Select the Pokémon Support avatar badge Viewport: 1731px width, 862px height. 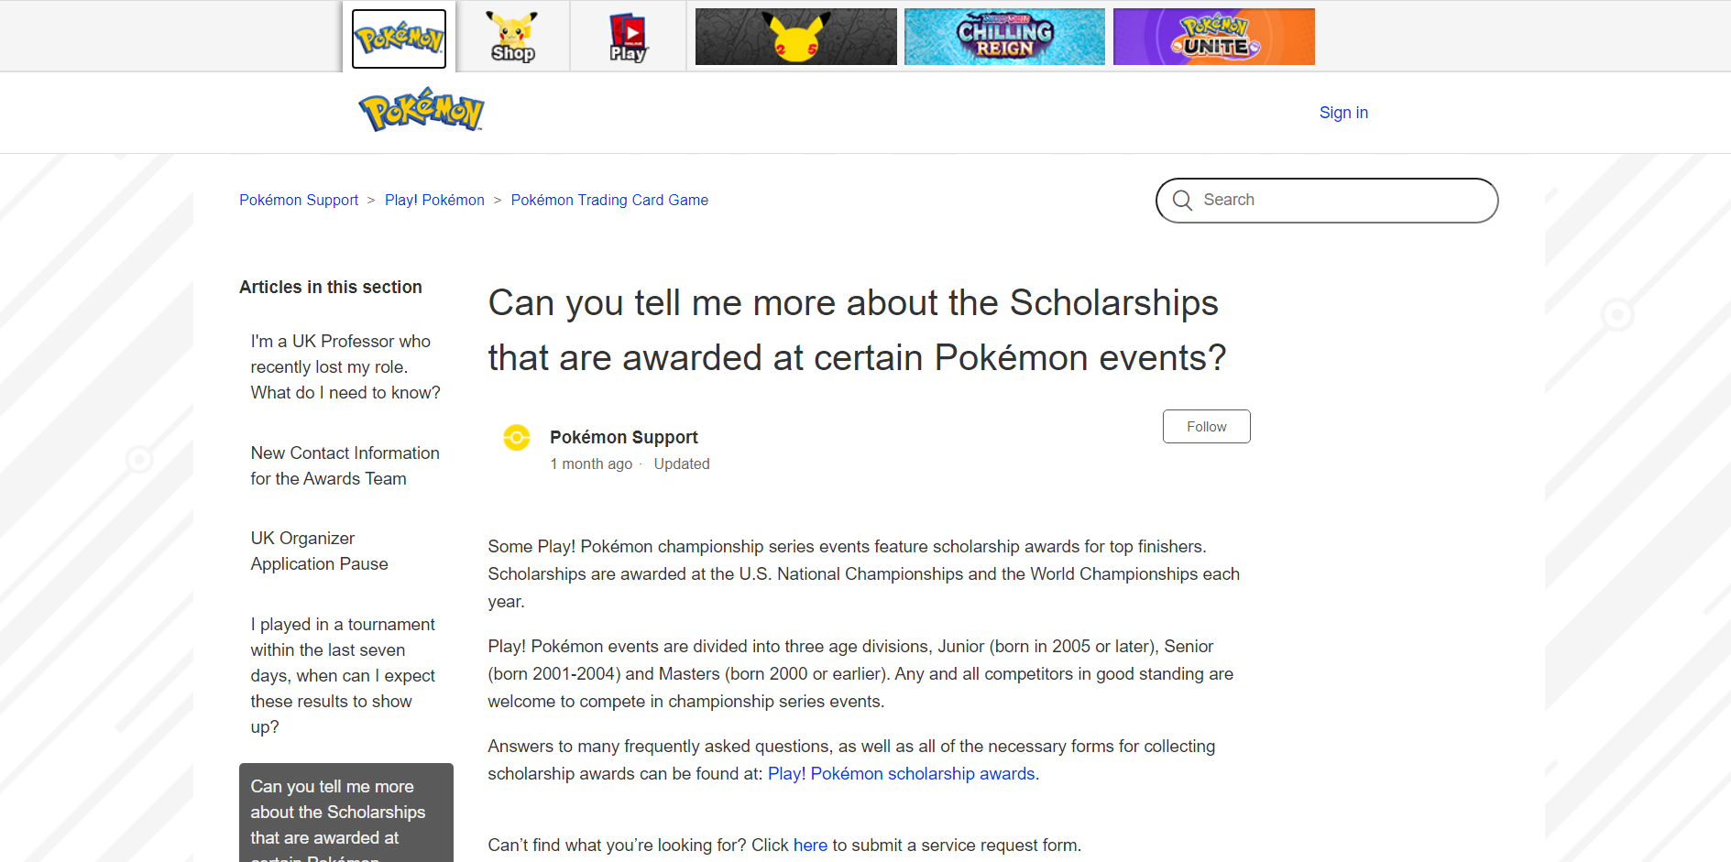click(518, 439)
